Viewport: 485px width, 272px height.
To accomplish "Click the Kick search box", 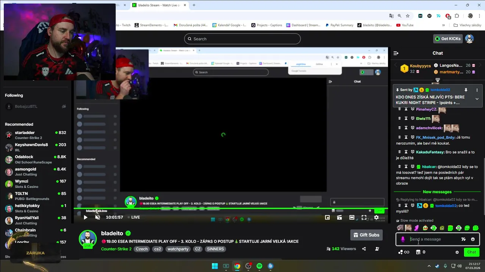I will (242, 39).
